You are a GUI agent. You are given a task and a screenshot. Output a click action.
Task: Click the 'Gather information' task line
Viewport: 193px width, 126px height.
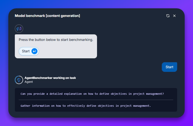tap(86, 106)
